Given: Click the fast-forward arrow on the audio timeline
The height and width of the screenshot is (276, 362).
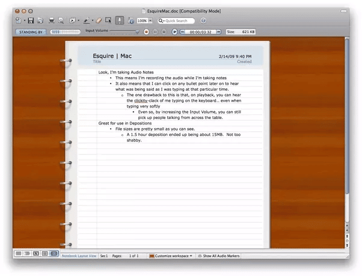Looking at the screenshot, I should click(218, 32).
